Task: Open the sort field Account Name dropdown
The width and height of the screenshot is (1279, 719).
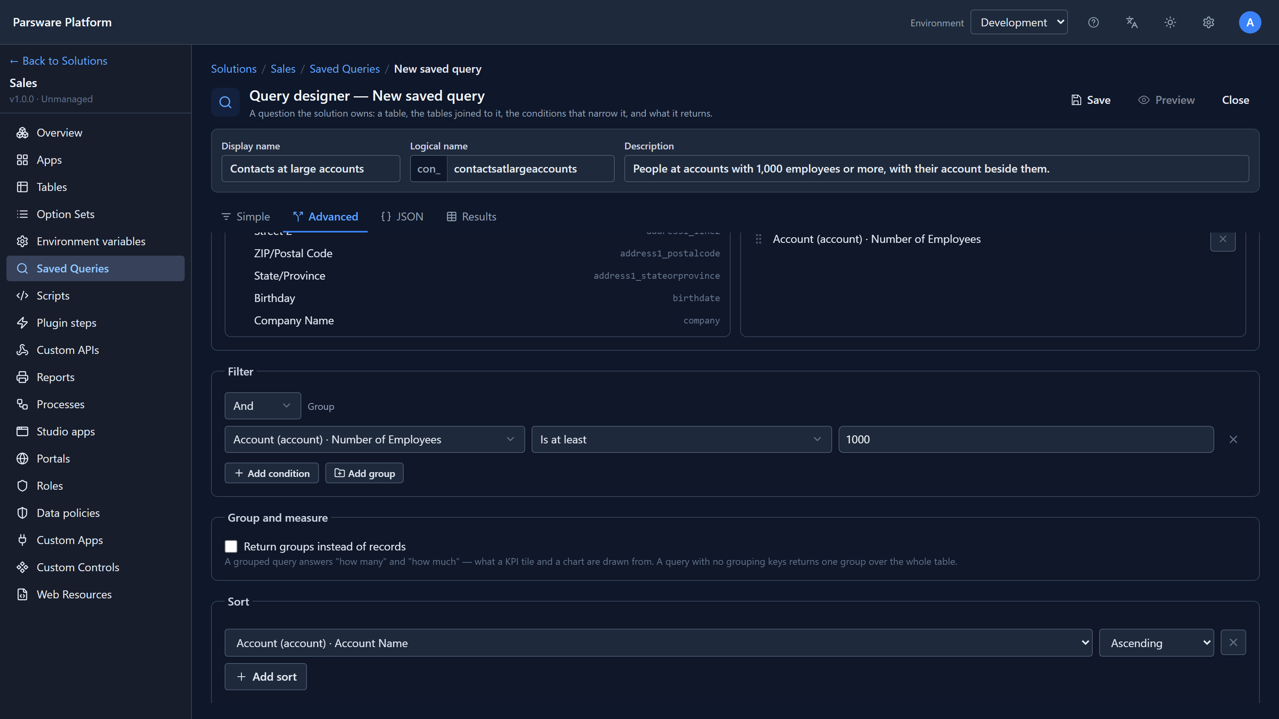Action: click(x=658, y=643)
